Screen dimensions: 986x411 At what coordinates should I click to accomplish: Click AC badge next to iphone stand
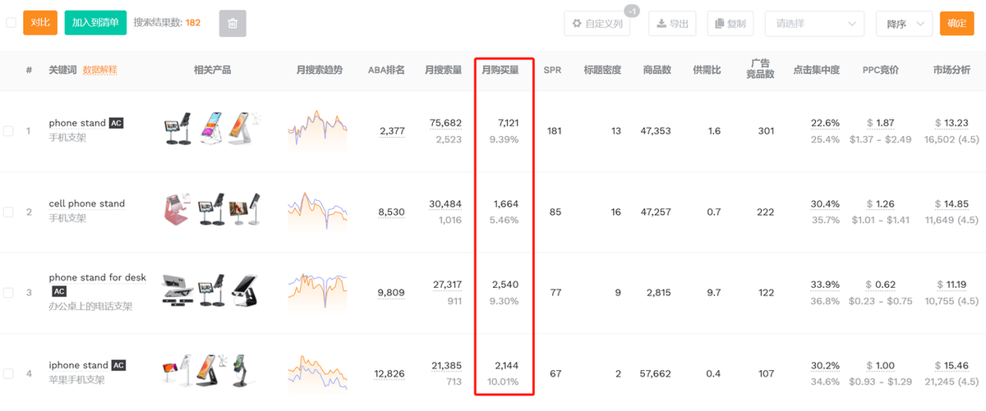[118, 365]
